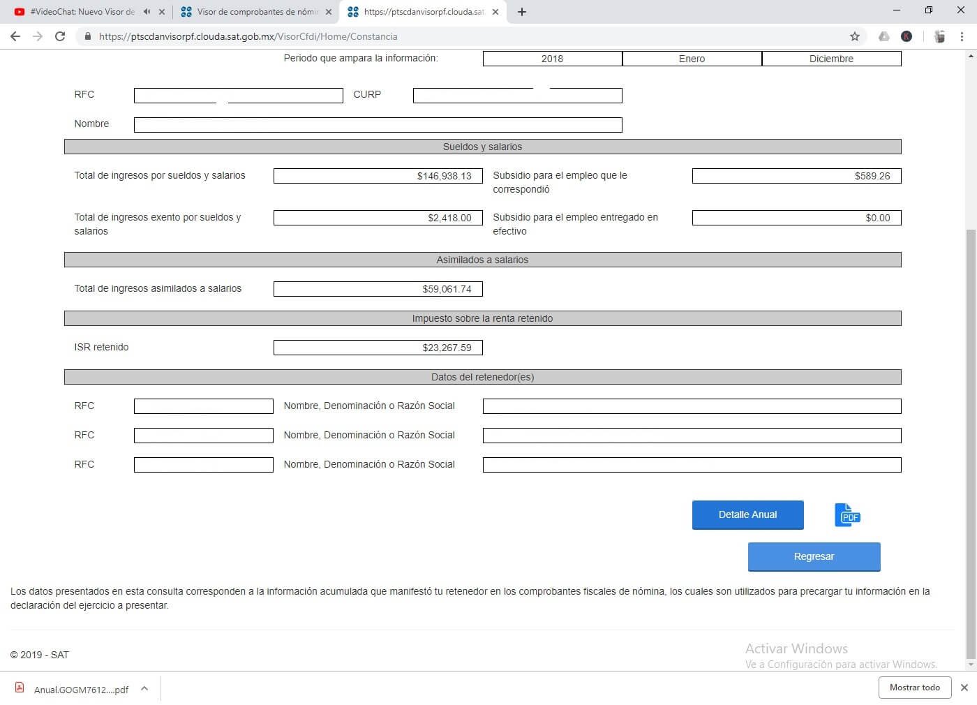
Task: Click the Sueldos y salarios section header
Action: [x=482, y=147]
